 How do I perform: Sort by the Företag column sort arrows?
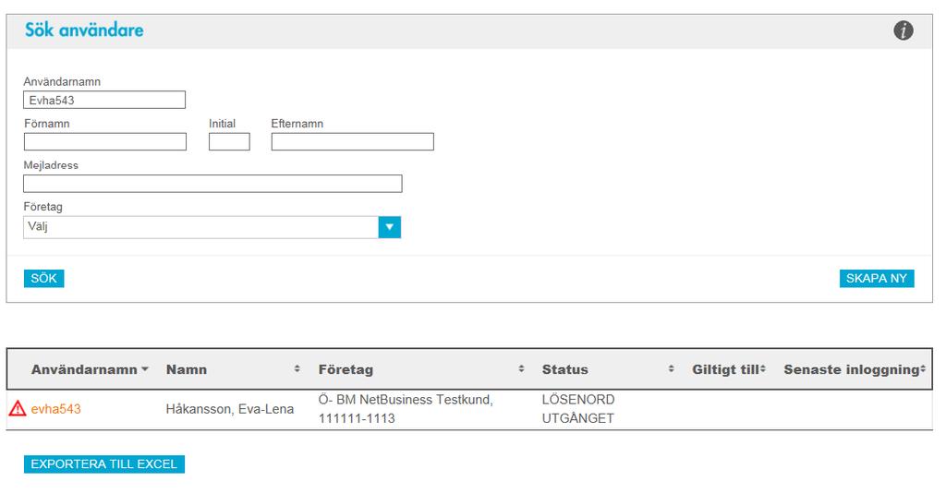(521, 369)
